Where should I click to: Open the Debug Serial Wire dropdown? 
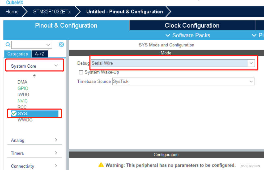point(173,63)
